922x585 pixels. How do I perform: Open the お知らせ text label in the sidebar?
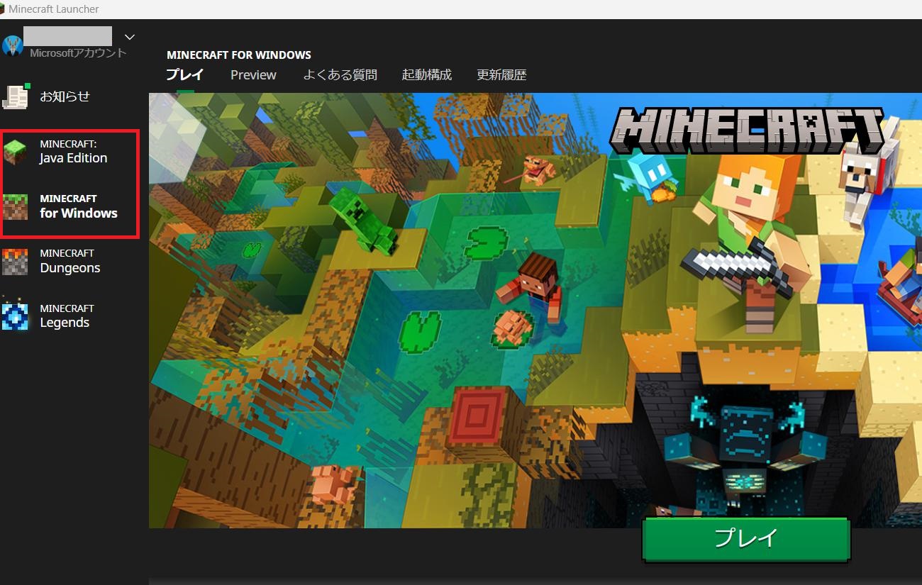coord(65,96)
